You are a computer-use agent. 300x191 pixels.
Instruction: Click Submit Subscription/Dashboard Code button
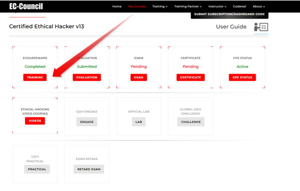(x=230, y=14)
